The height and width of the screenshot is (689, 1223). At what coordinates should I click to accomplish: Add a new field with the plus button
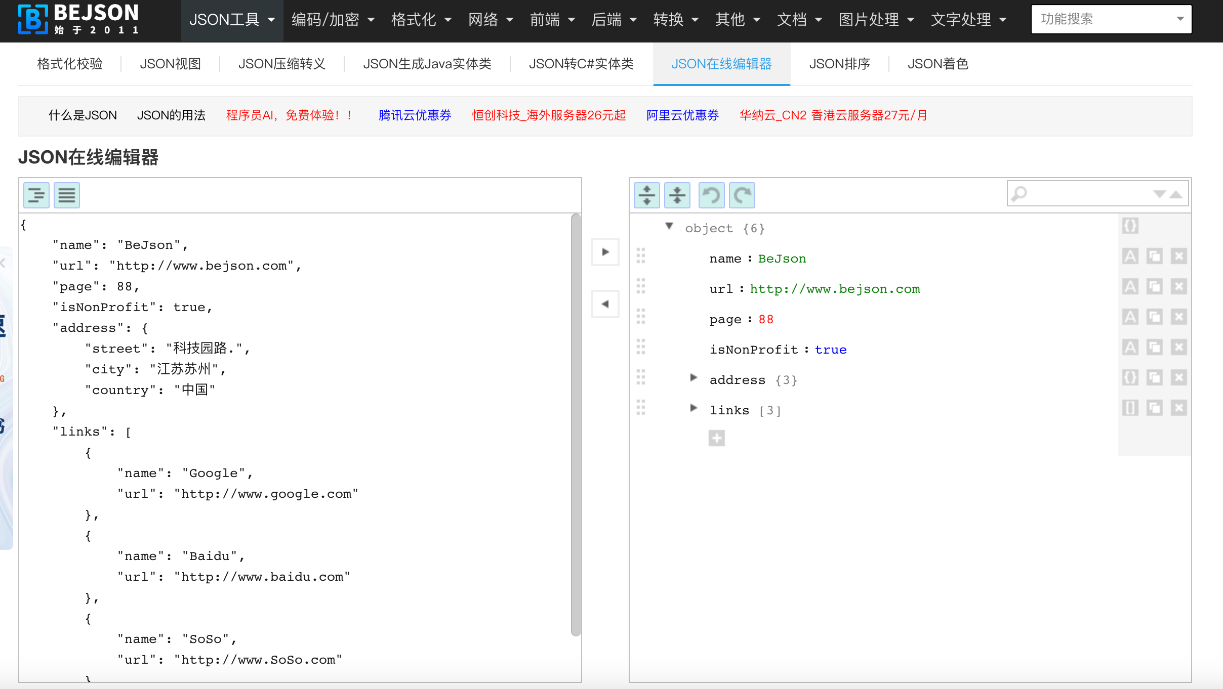pyautogui.click(x=716, y=438)
